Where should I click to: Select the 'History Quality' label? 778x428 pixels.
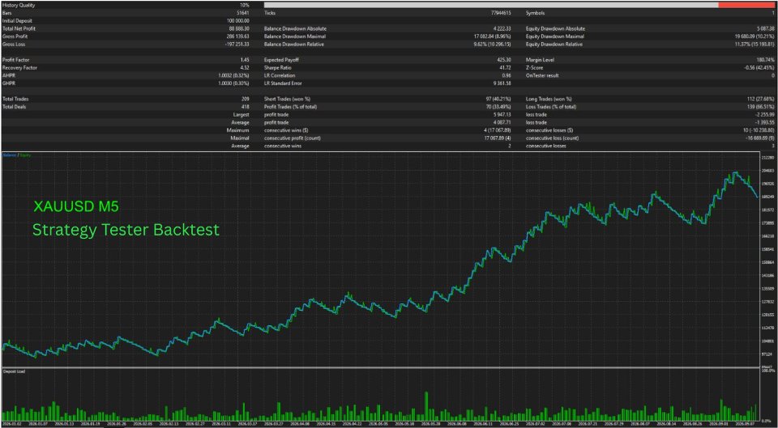tap(17, 5)
